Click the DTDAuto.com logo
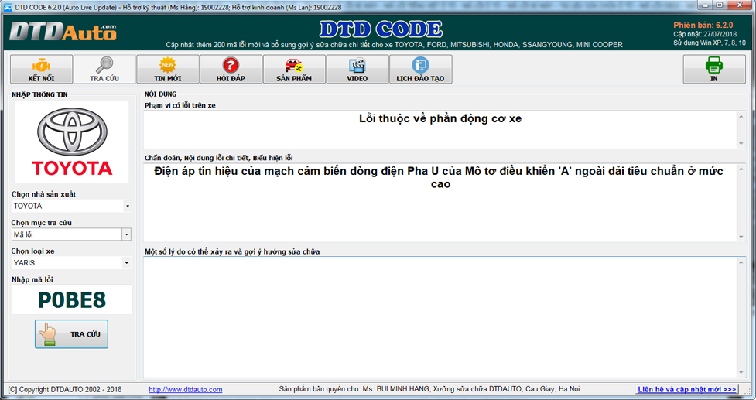Viewport: 756px width, 400px height. (x=63, y=32)
